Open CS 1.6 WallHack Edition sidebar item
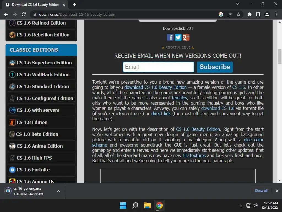 click(41, 75)
